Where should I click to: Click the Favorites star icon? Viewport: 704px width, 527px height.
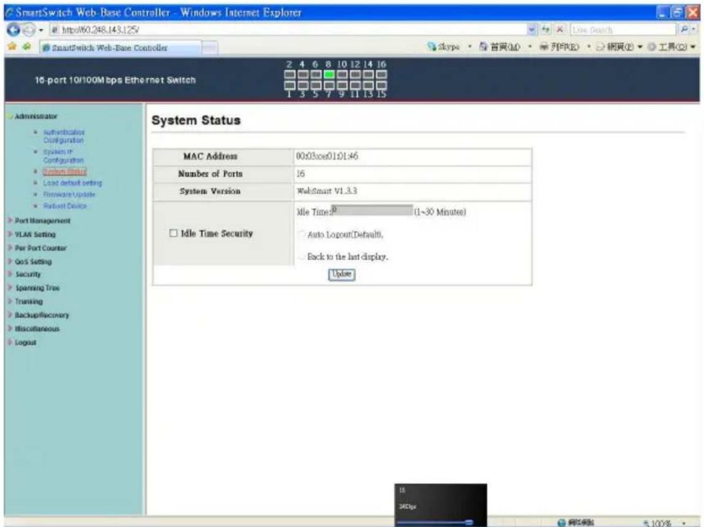(12, 47)
